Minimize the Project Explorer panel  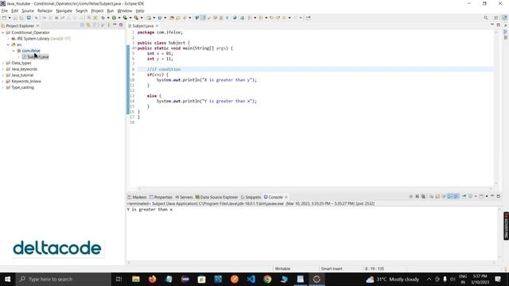pyautogui.click(x=115, y=25)
